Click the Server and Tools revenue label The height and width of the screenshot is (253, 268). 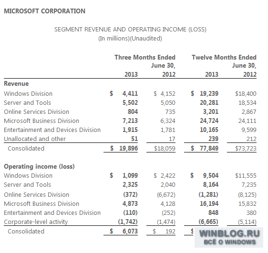(27, 102)
